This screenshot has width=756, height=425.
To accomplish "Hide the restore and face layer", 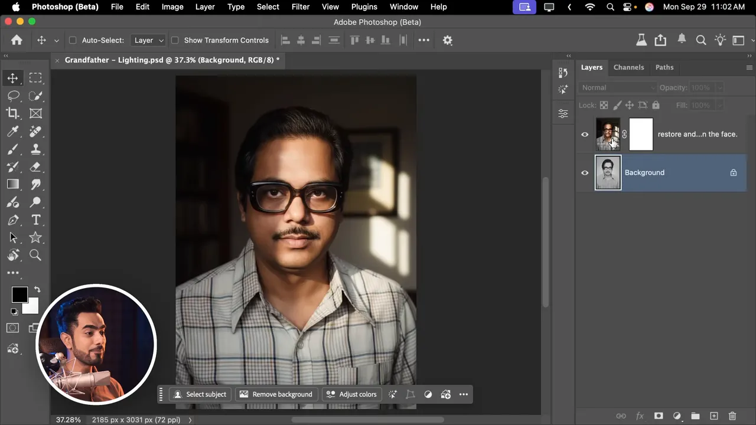I will tap(585, 135).
